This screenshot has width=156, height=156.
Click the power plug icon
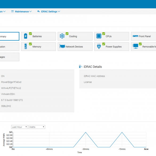[99, 46]
